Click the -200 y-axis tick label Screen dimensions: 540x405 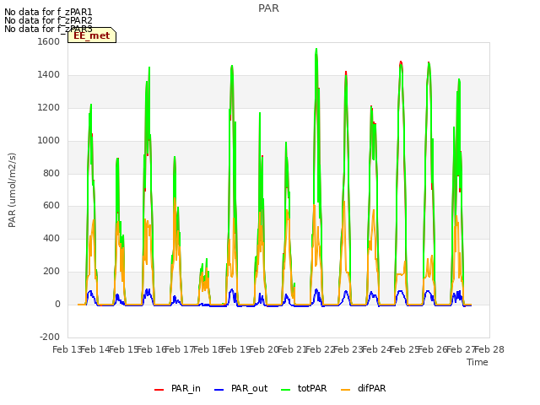click(x=50, y=337)
